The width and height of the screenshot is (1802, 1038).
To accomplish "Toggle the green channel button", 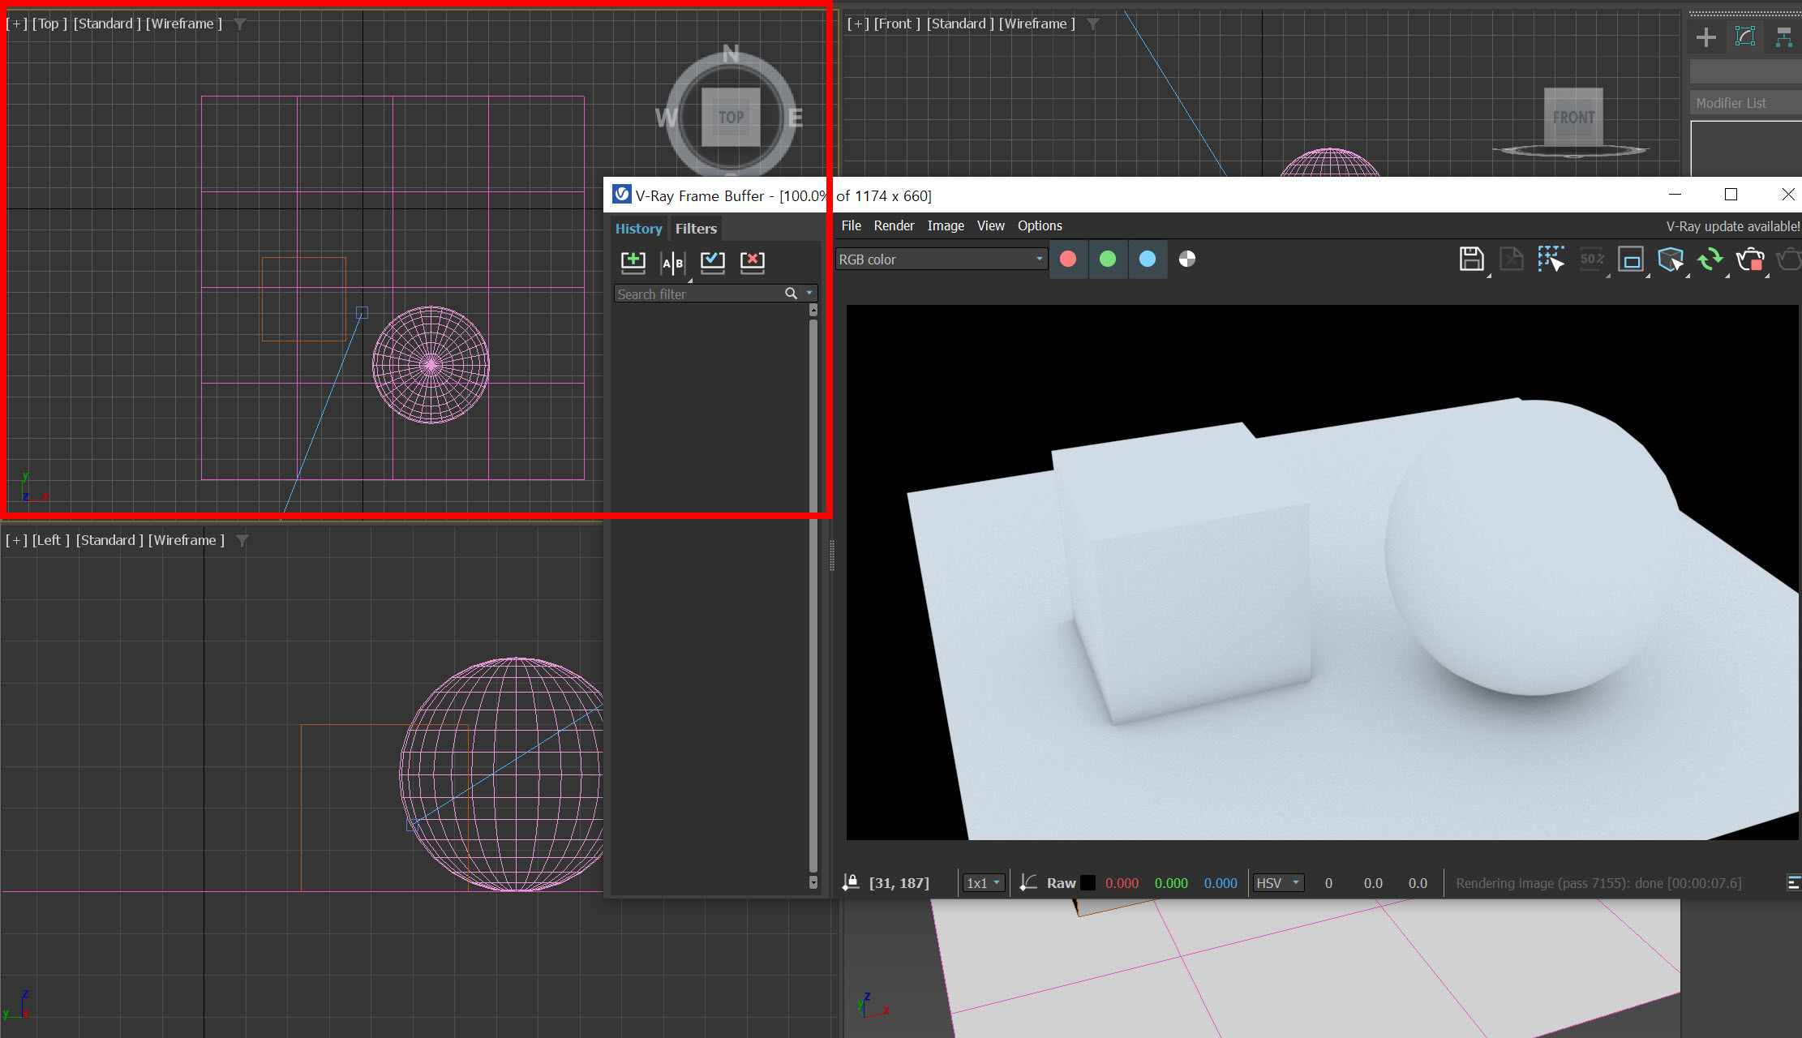I will (1107, 259).
